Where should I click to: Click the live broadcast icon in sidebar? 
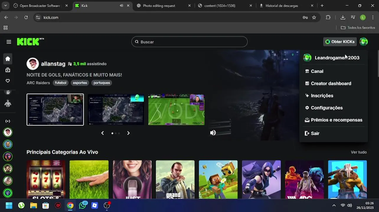8,121
